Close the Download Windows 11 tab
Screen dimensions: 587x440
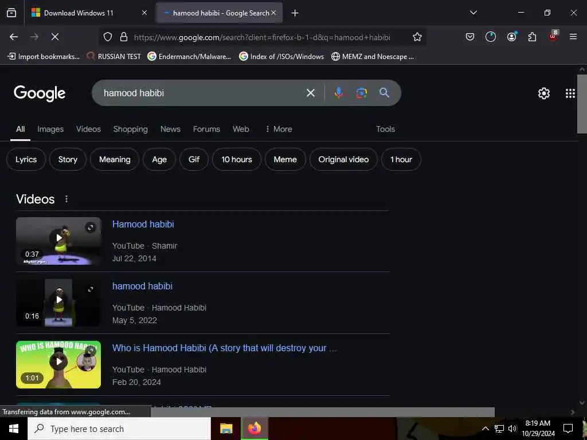coord(144,13)
